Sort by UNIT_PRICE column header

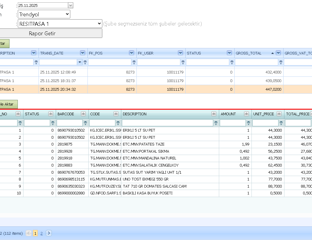click(x=263, y=114)
